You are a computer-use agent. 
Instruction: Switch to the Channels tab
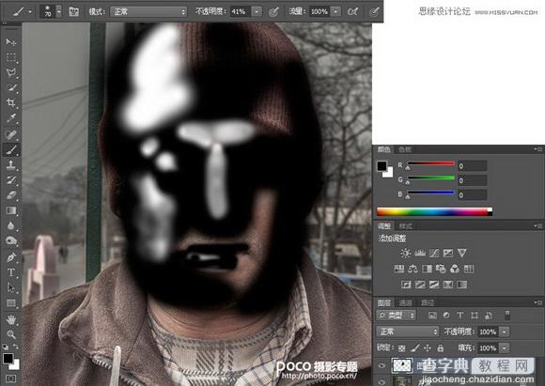[405, 303]
